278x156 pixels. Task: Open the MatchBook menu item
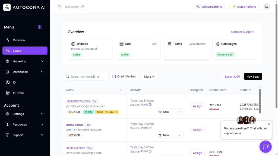click(x=25, y=72)
